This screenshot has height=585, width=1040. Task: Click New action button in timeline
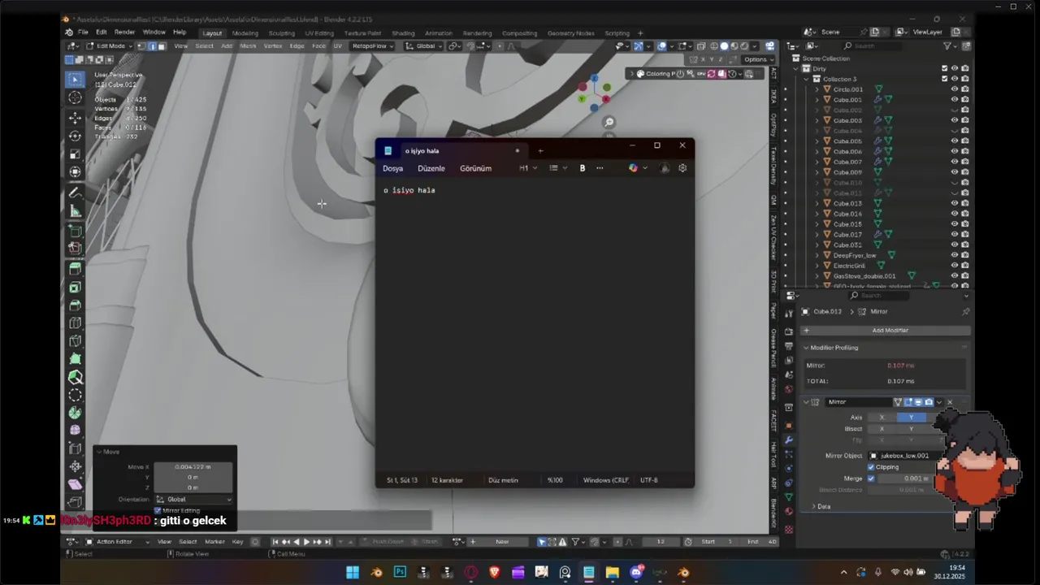(502, 542)
